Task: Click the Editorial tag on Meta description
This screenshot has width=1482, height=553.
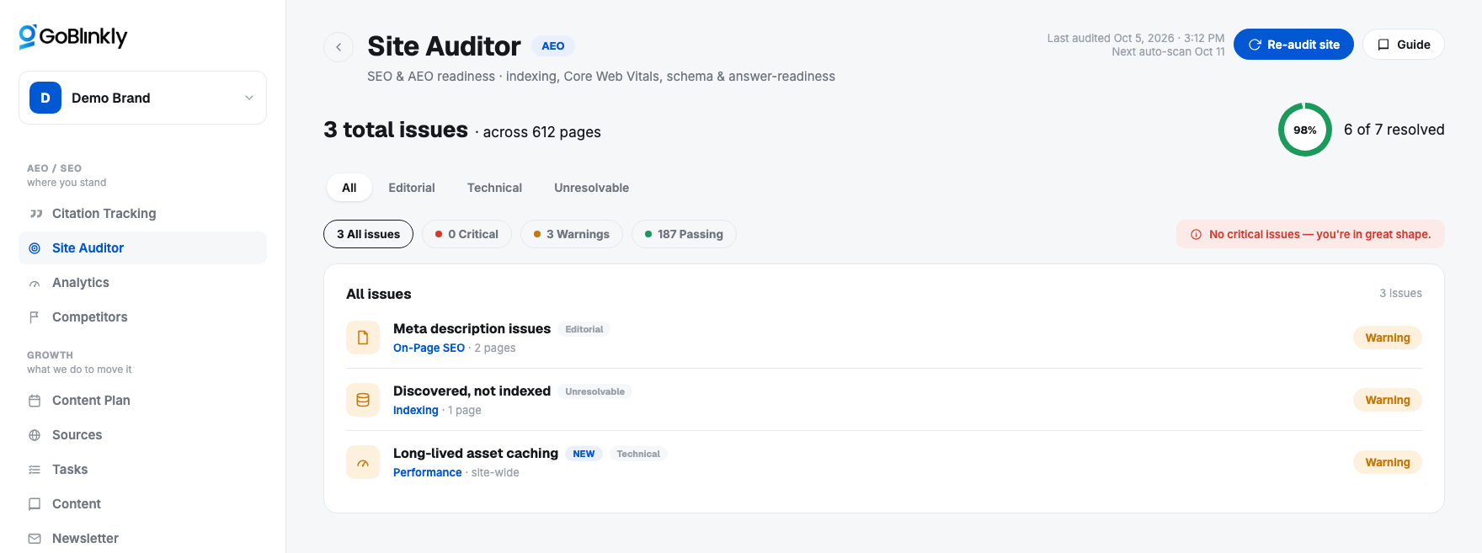Action: tap(584, 329)
